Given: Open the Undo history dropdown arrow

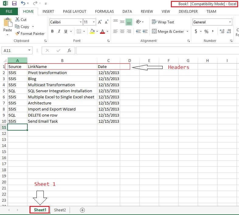Looking at the screenshot, I should 28,3.
